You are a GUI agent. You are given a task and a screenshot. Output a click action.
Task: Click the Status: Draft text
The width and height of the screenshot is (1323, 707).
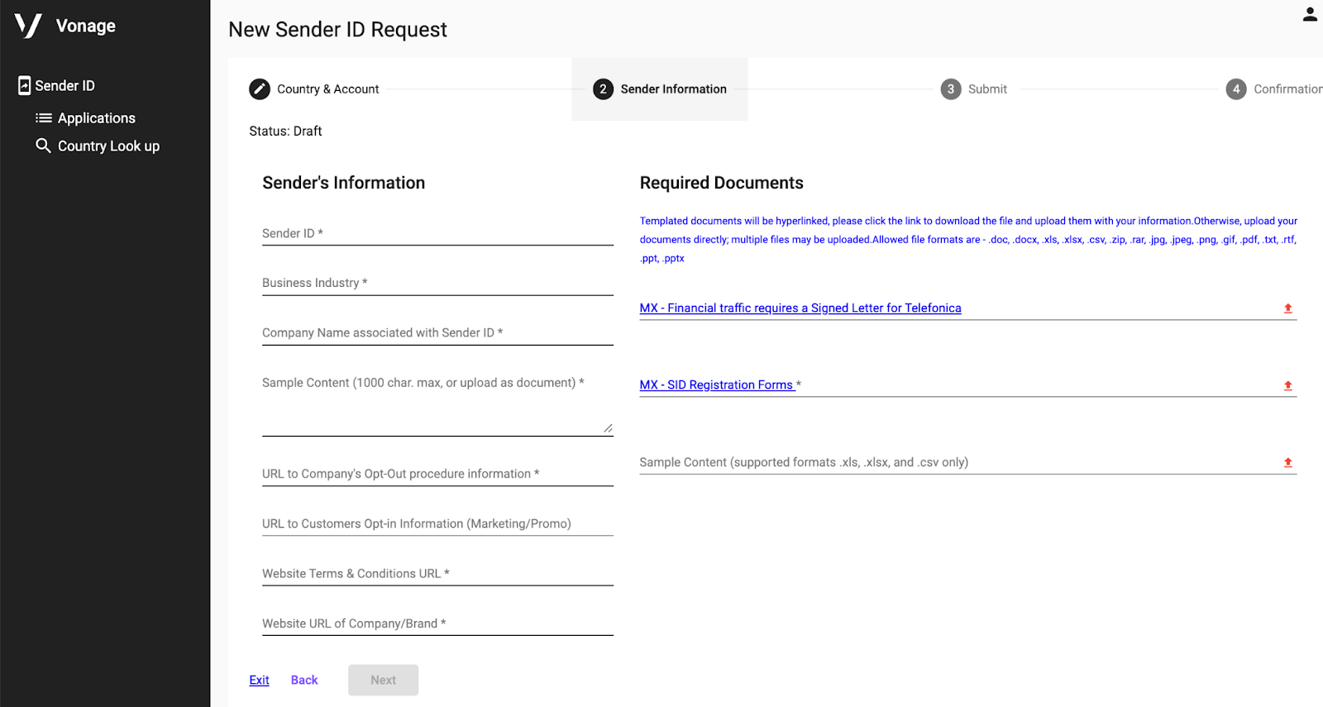(285, 131)
